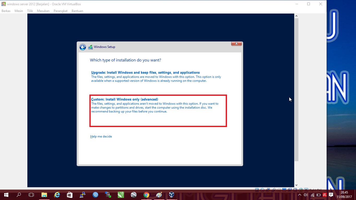The height and width of the screenshot is (200, 356).
Task: Open the Help me decide link
Action: tap(101, 136)
